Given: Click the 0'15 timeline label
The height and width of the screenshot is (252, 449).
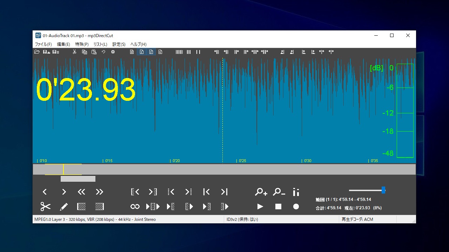Looking at the screenshot, I should (109, 161).
